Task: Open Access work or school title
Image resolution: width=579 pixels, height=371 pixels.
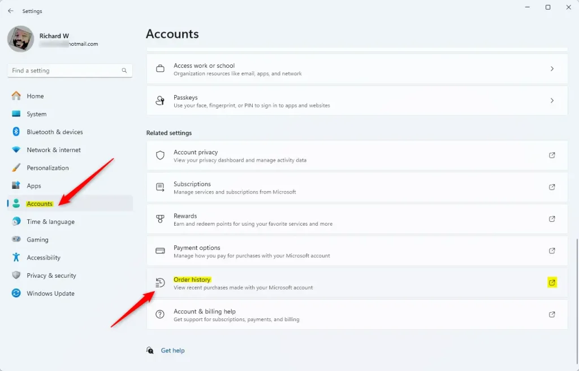Action: [x=204, y=66]
